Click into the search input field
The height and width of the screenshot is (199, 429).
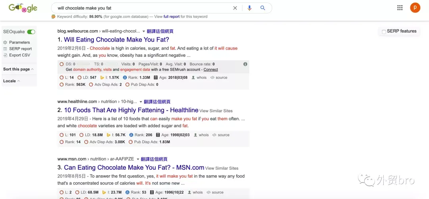(x=142, y=8)
